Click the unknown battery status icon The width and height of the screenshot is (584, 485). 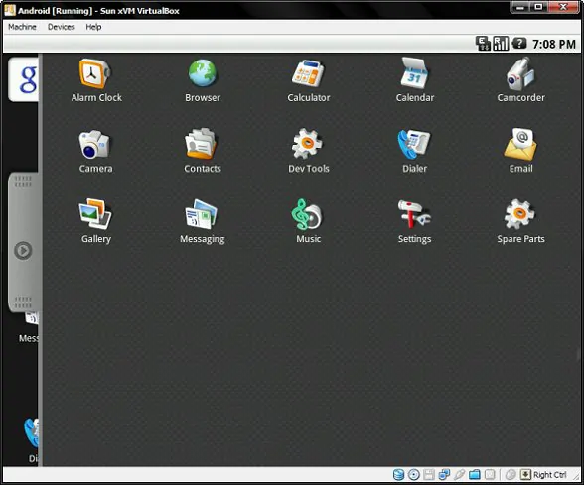point(519,44)
